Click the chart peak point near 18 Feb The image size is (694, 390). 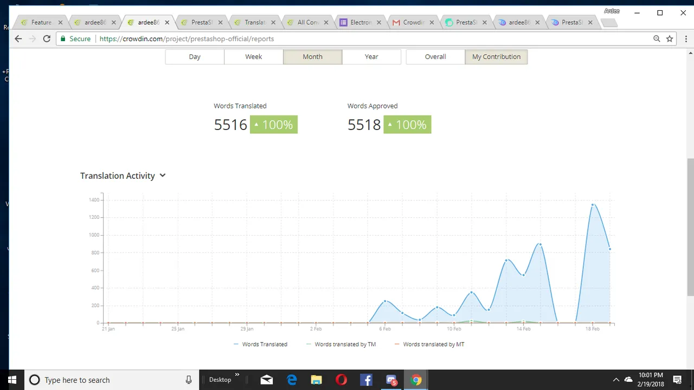tap(593, 205)
